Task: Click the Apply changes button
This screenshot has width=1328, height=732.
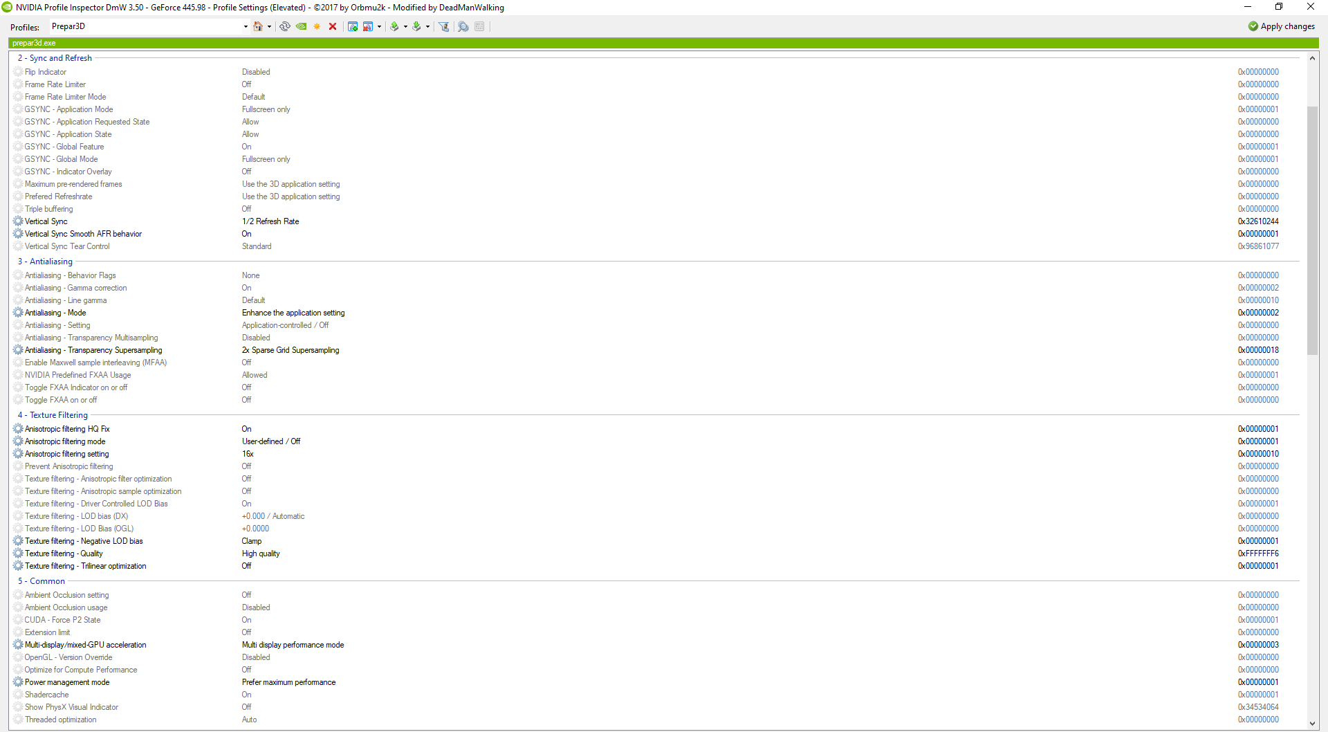Action: (1282, 26)
